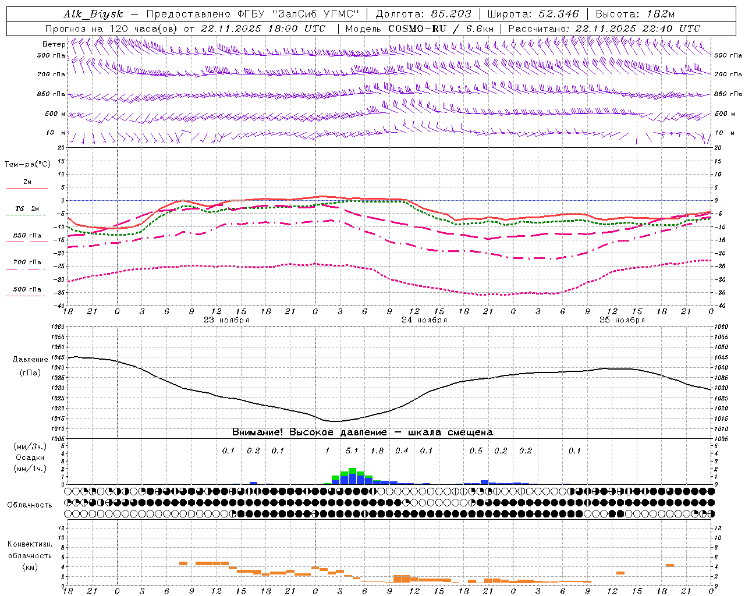
Task: Click the tallest green-blue precipitation bar
Action: click(x=352, y=476)
